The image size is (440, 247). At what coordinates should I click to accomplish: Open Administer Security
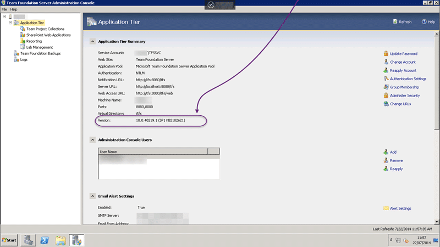(x=405, y=96)
